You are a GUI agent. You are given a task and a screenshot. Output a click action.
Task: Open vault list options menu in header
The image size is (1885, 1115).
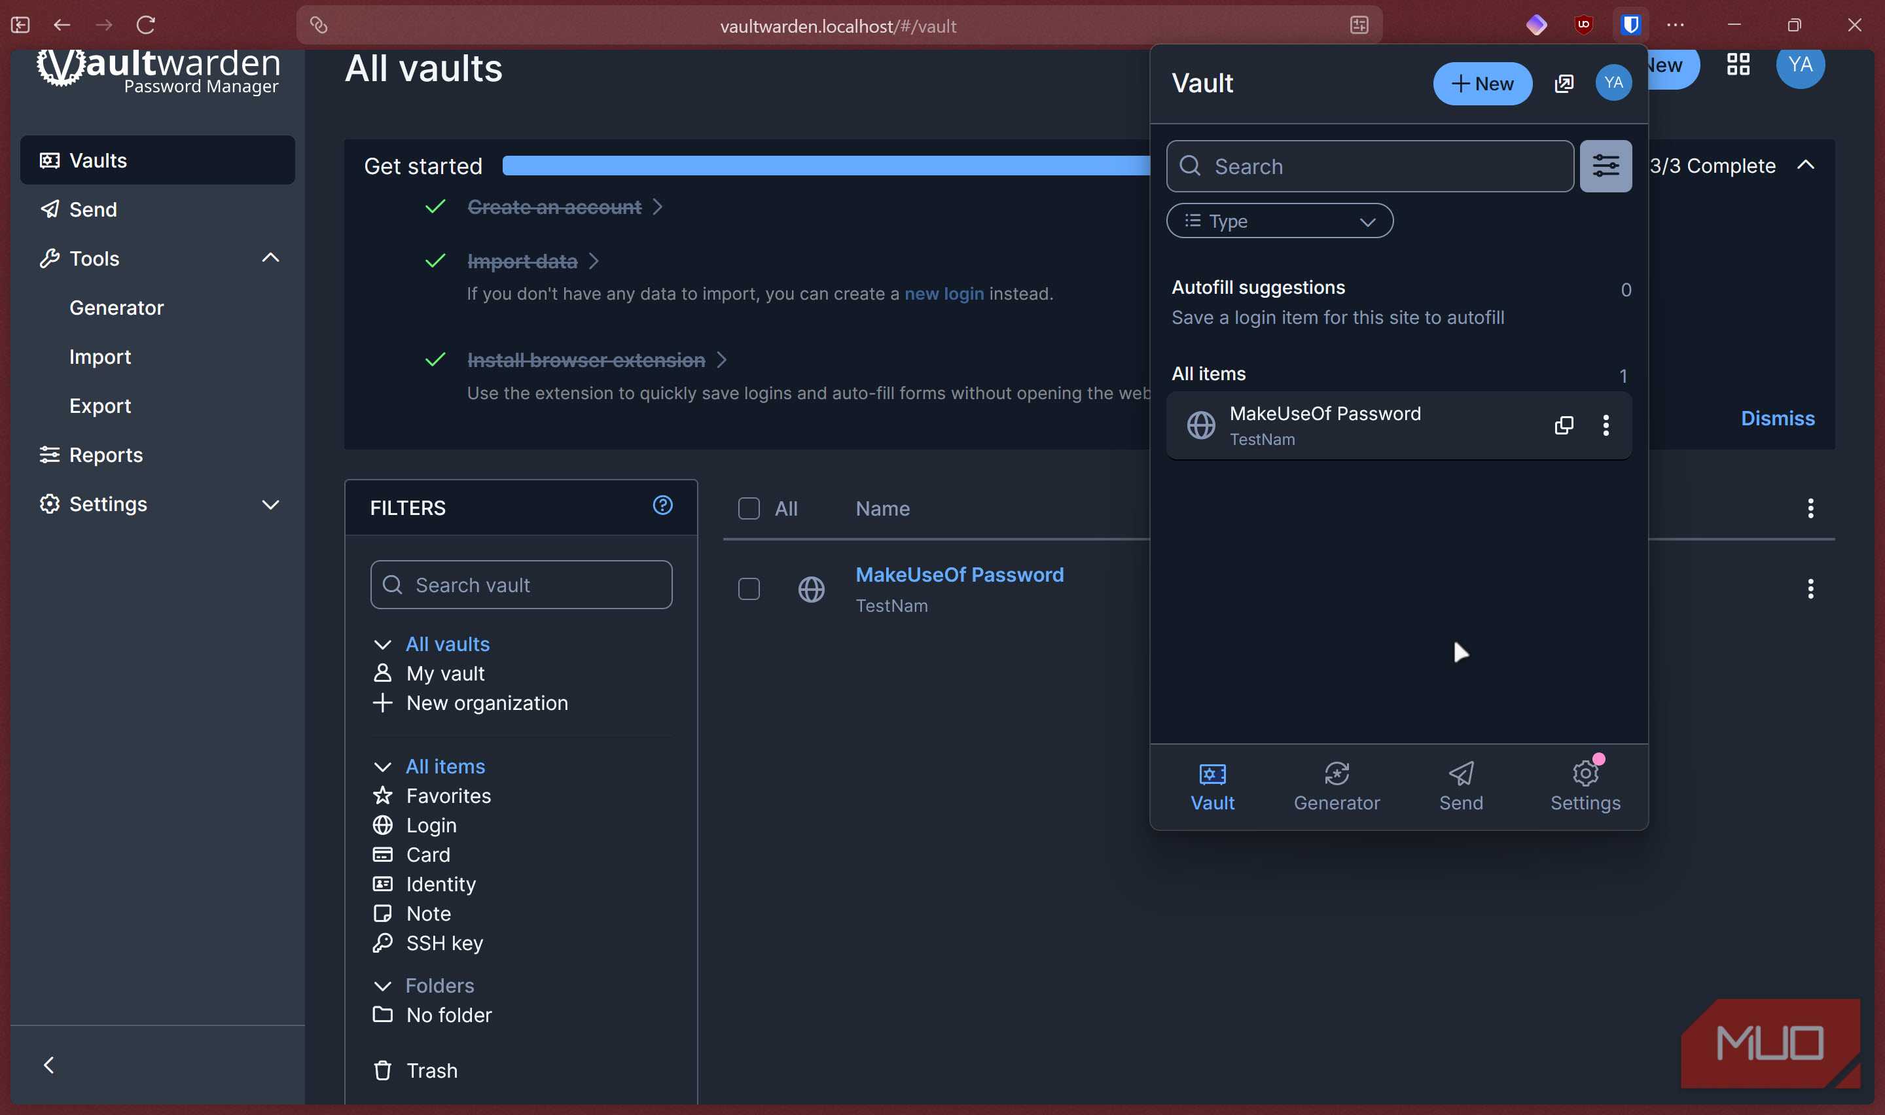pyautogui.click(x=1810, y=508)
